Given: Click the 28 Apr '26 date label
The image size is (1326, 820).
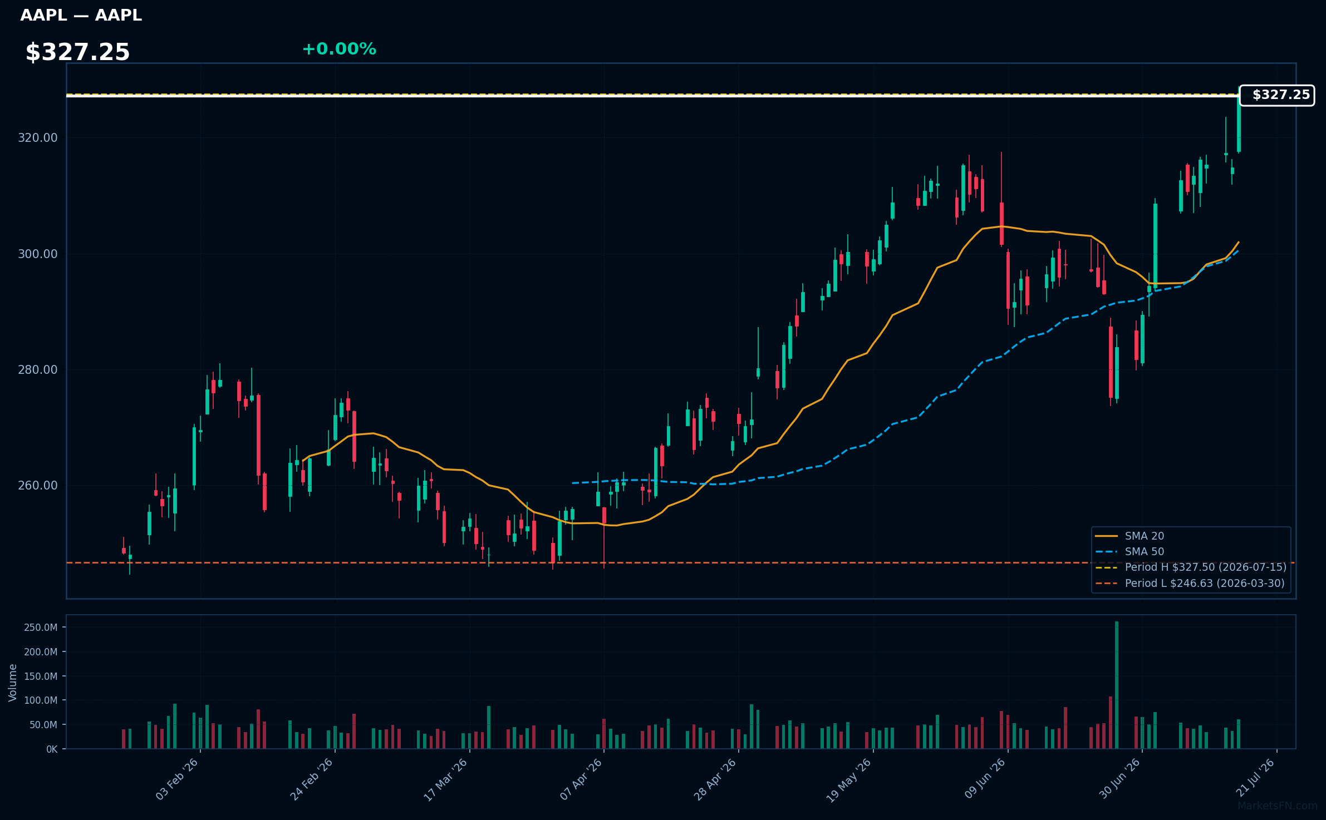Looking at the screenshot, I should point(715,779).
